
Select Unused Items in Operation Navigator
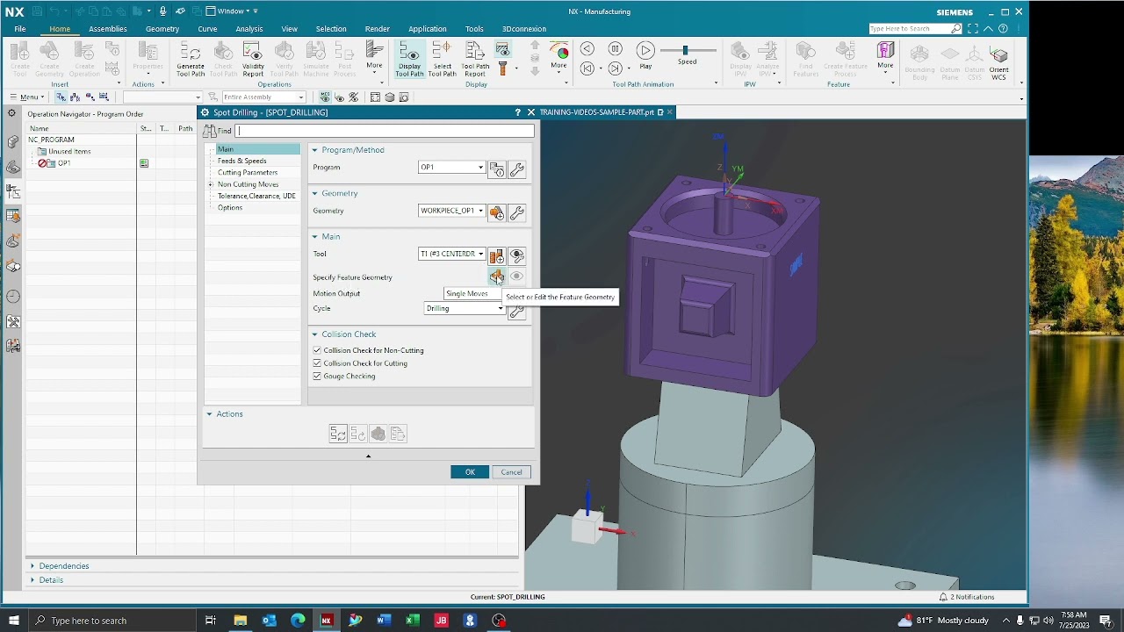pos(69,152)
